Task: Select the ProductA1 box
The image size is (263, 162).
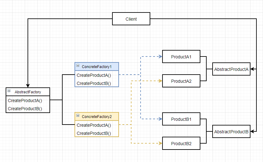Action: [x=181, y=57]
